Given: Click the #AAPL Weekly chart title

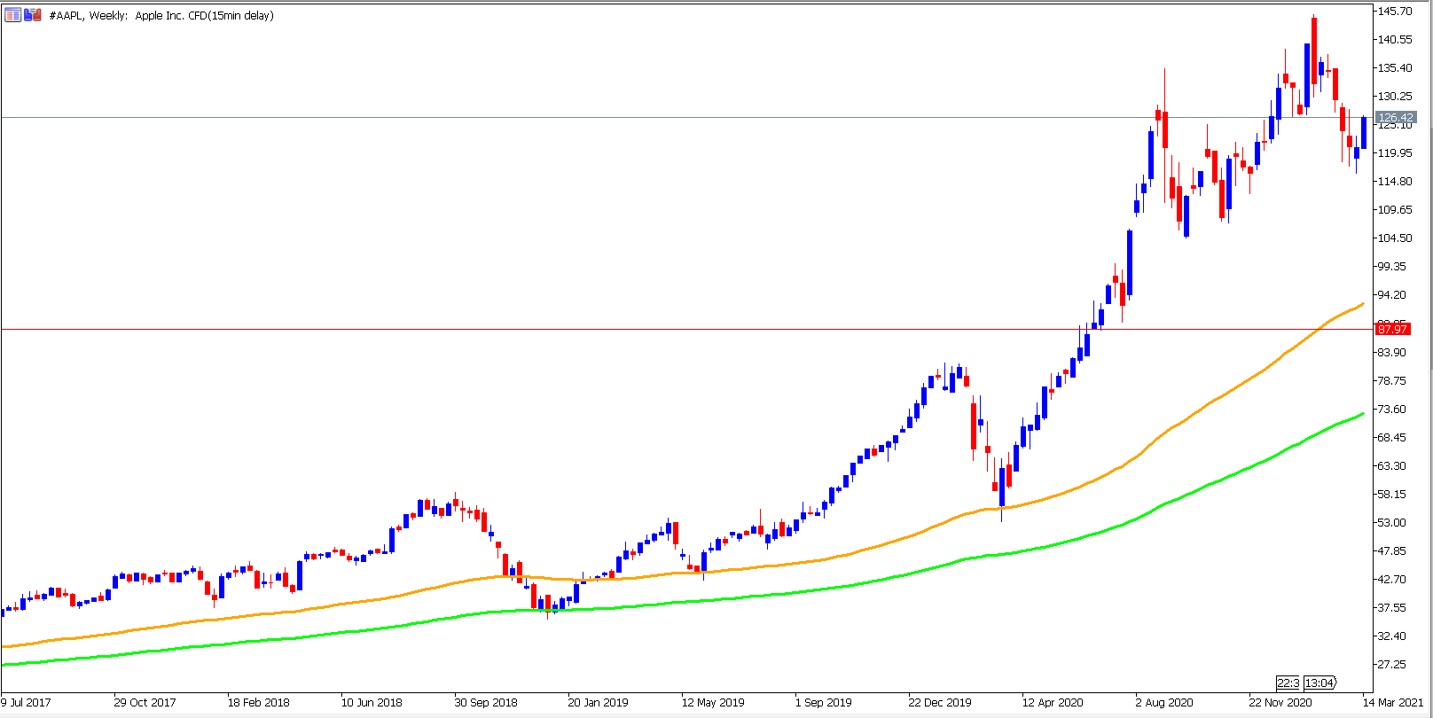Looking at the screenshot, I should [x=161, y=15].
